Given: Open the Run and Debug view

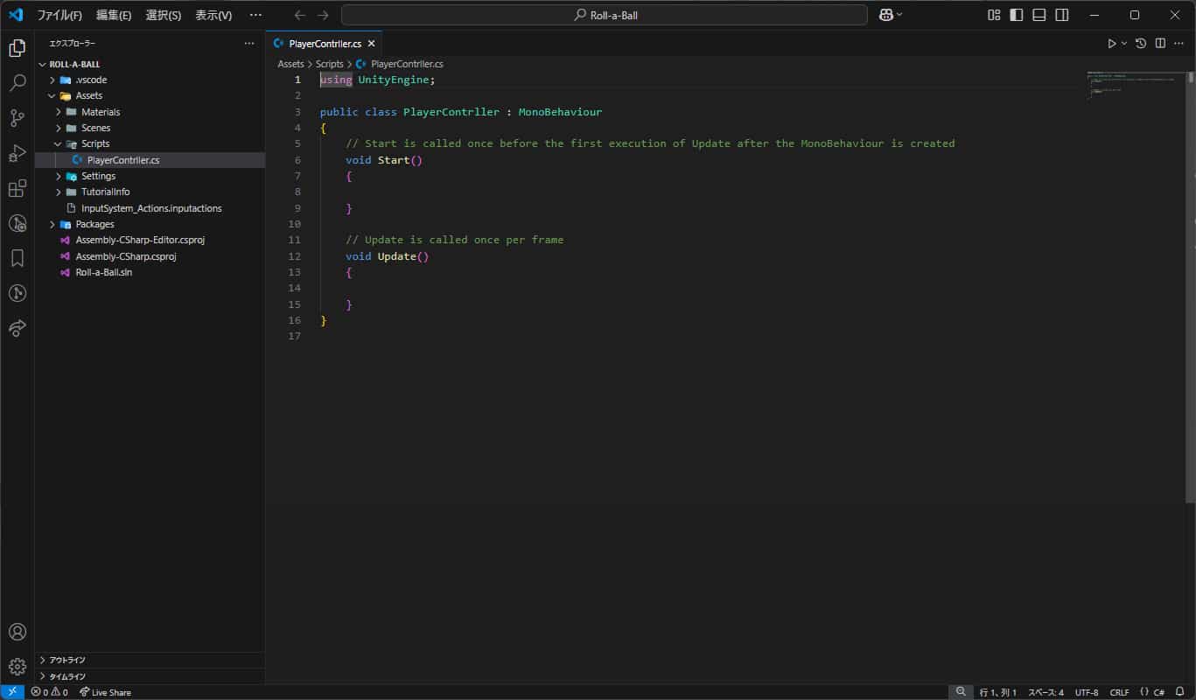Looking at the screenshot, I should click(x=17, y=153).
